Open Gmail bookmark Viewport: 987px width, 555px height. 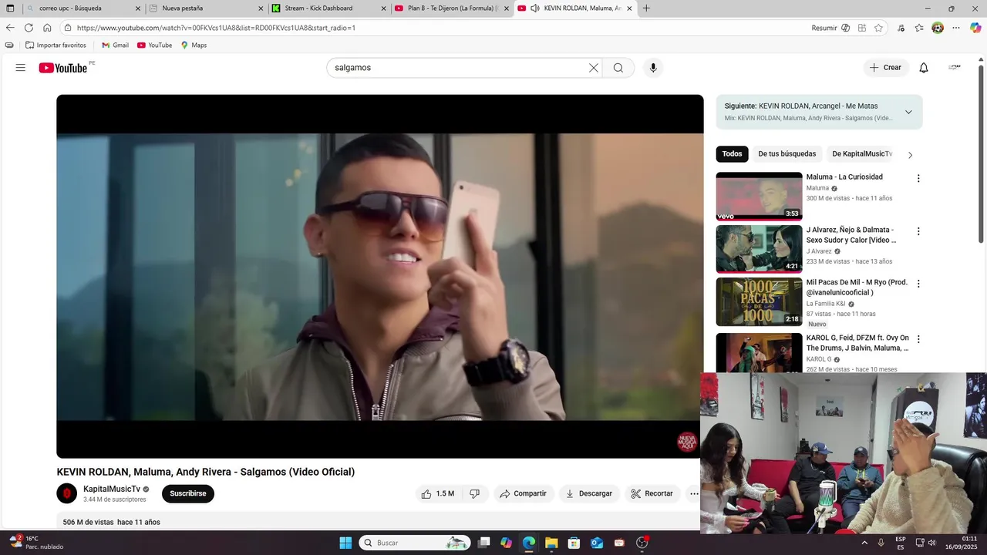[115, 45]
